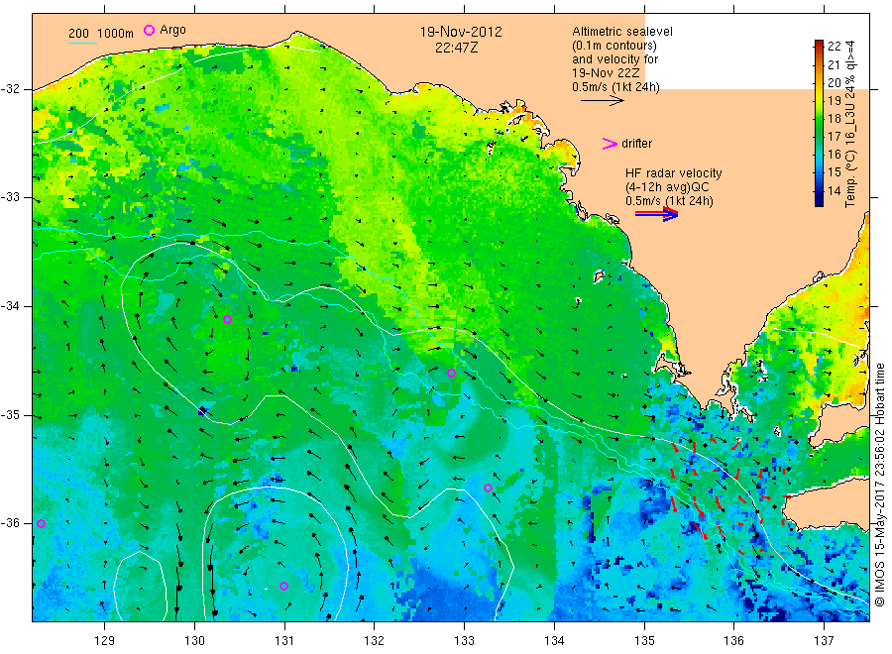Click the magenta drifter chevron legend symbol

[610, 144]
